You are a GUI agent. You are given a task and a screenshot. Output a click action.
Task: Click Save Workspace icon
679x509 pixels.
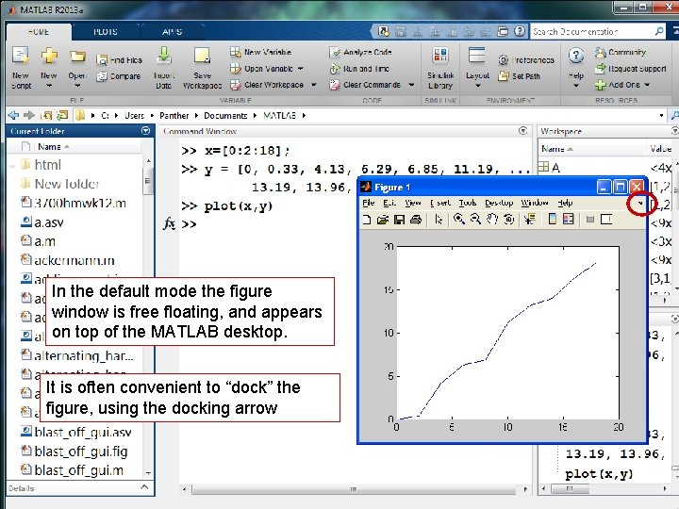pos(202,68)
